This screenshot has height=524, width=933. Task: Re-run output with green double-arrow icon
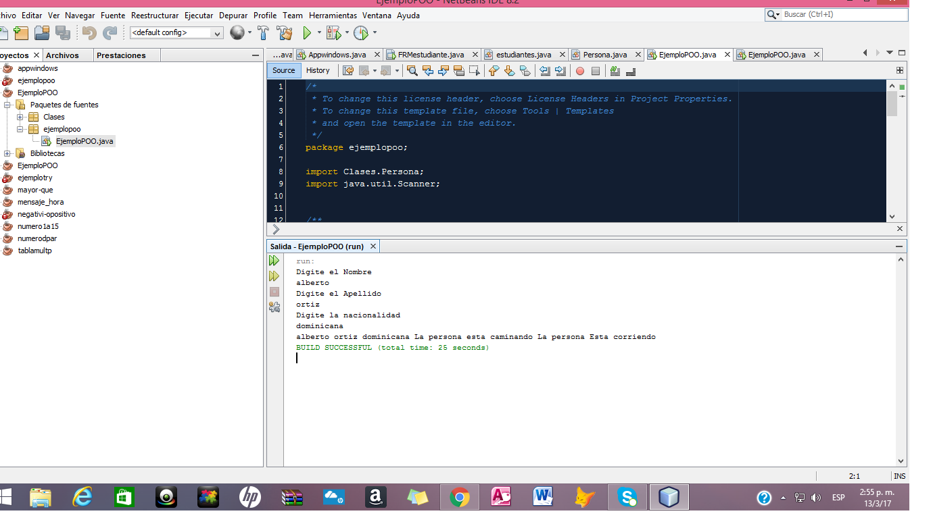click(274, 261)
